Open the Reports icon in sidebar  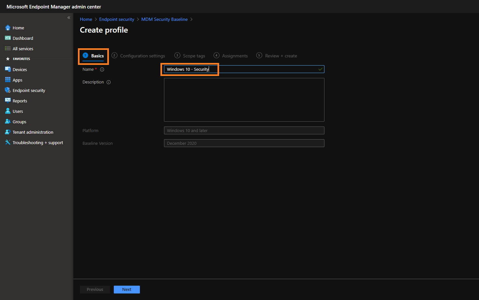(8, 101)
